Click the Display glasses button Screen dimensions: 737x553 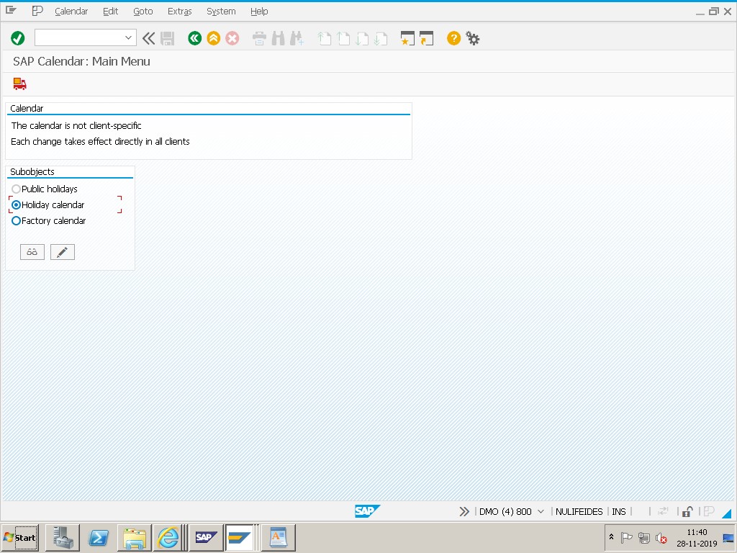click(32, 252)
